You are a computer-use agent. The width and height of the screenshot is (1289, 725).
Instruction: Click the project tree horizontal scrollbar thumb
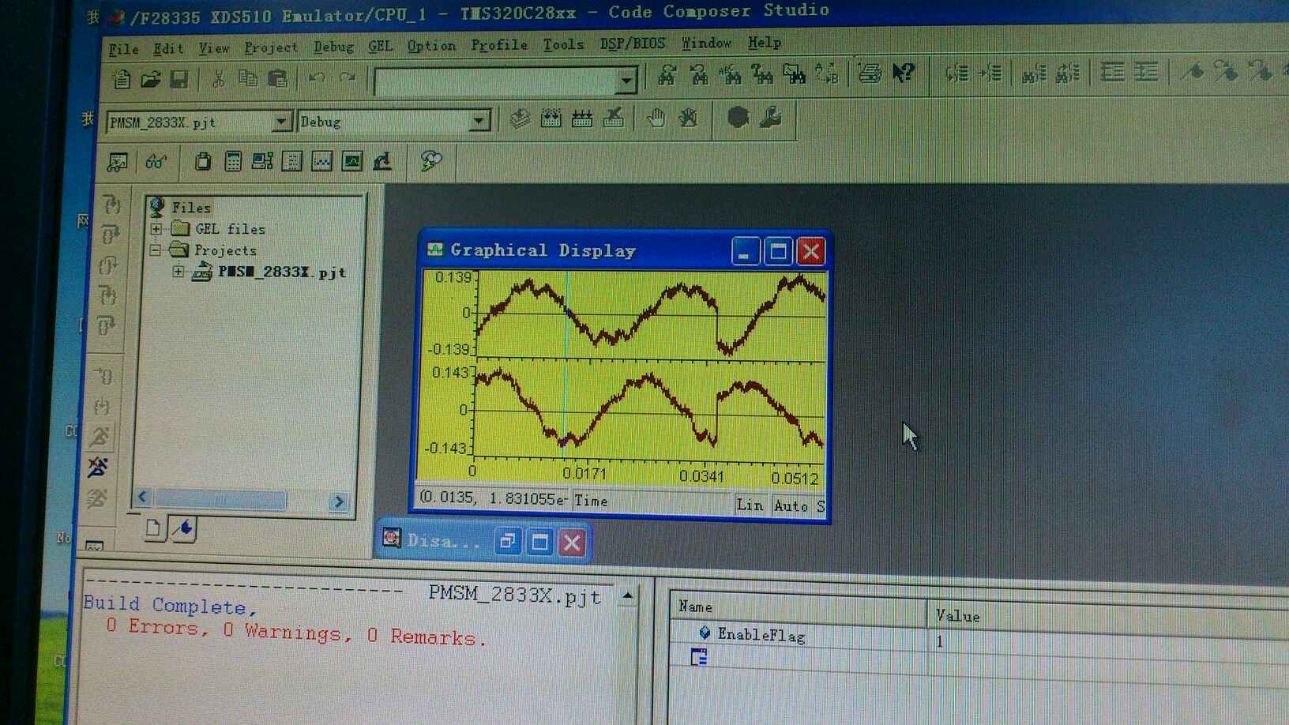220,499
